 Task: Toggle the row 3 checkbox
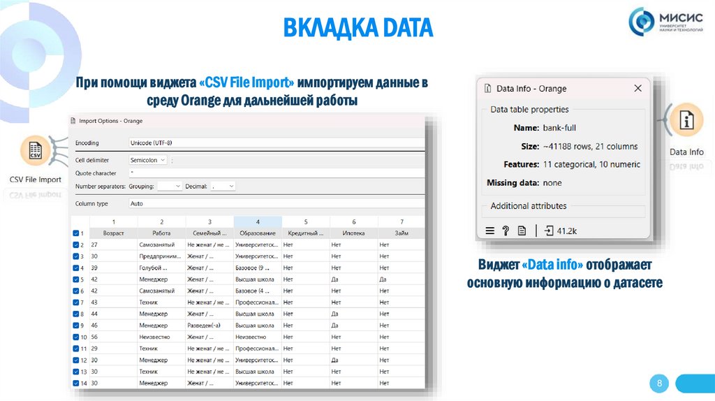pyautogui.click(x=75, y=256)
